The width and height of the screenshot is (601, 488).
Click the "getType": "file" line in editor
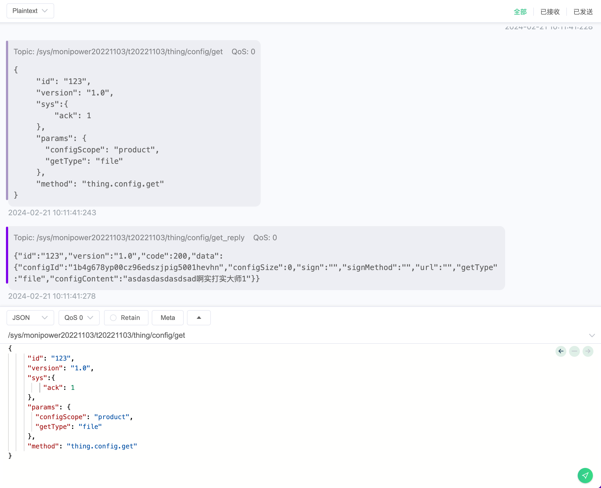69,427
